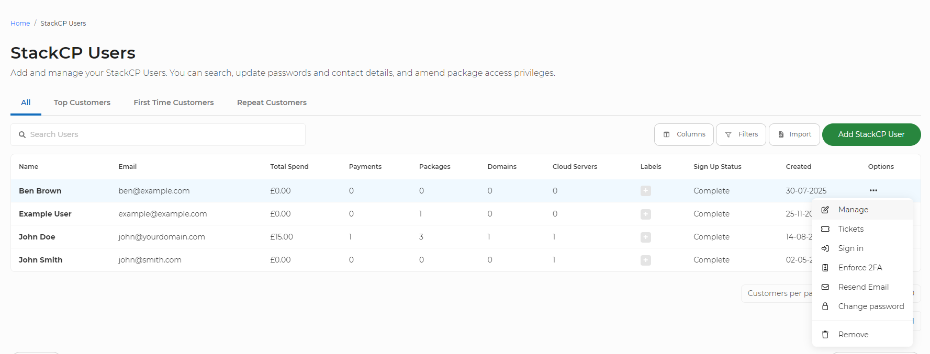This screenshot has width=930, height=354.
Task: Click the Sign in arrow icon
Action: coord(825,248)
